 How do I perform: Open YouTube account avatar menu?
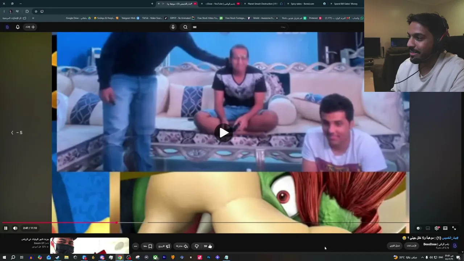coord(7,27)
